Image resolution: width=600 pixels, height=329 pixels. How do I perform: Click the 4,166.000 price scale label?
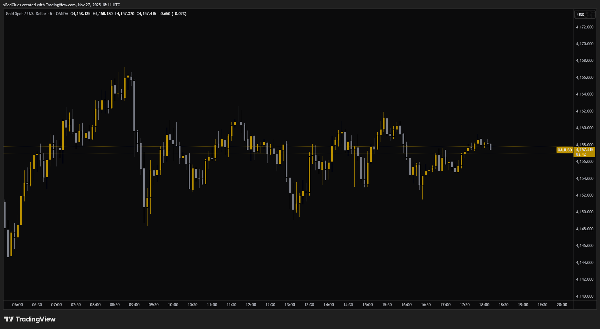(584, 78)
